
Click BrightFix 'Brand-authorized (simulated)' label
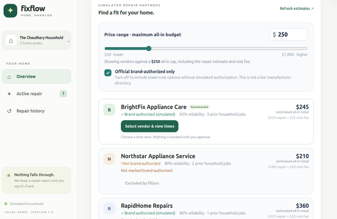coord(148,114)
